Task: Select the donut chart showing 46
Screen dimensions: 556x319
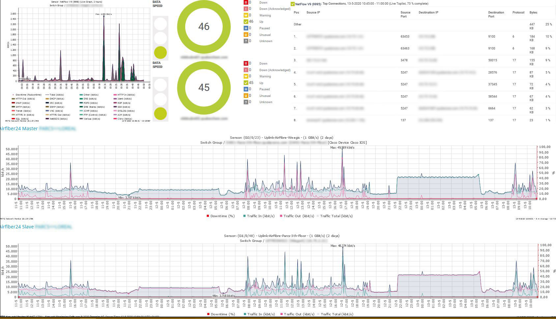Action: coord(204,27)
